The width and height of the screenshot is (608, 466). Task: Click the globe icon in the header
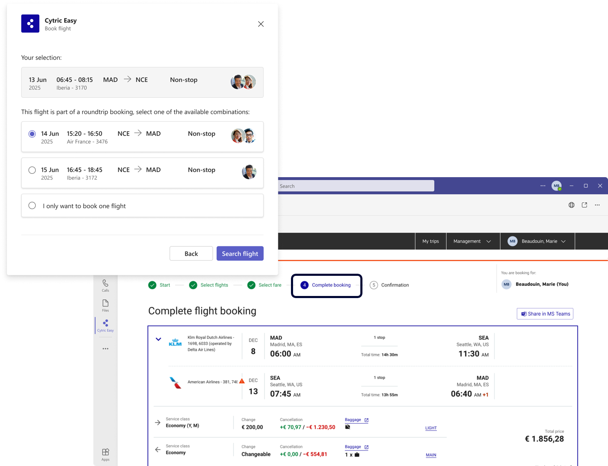[571, 205]
